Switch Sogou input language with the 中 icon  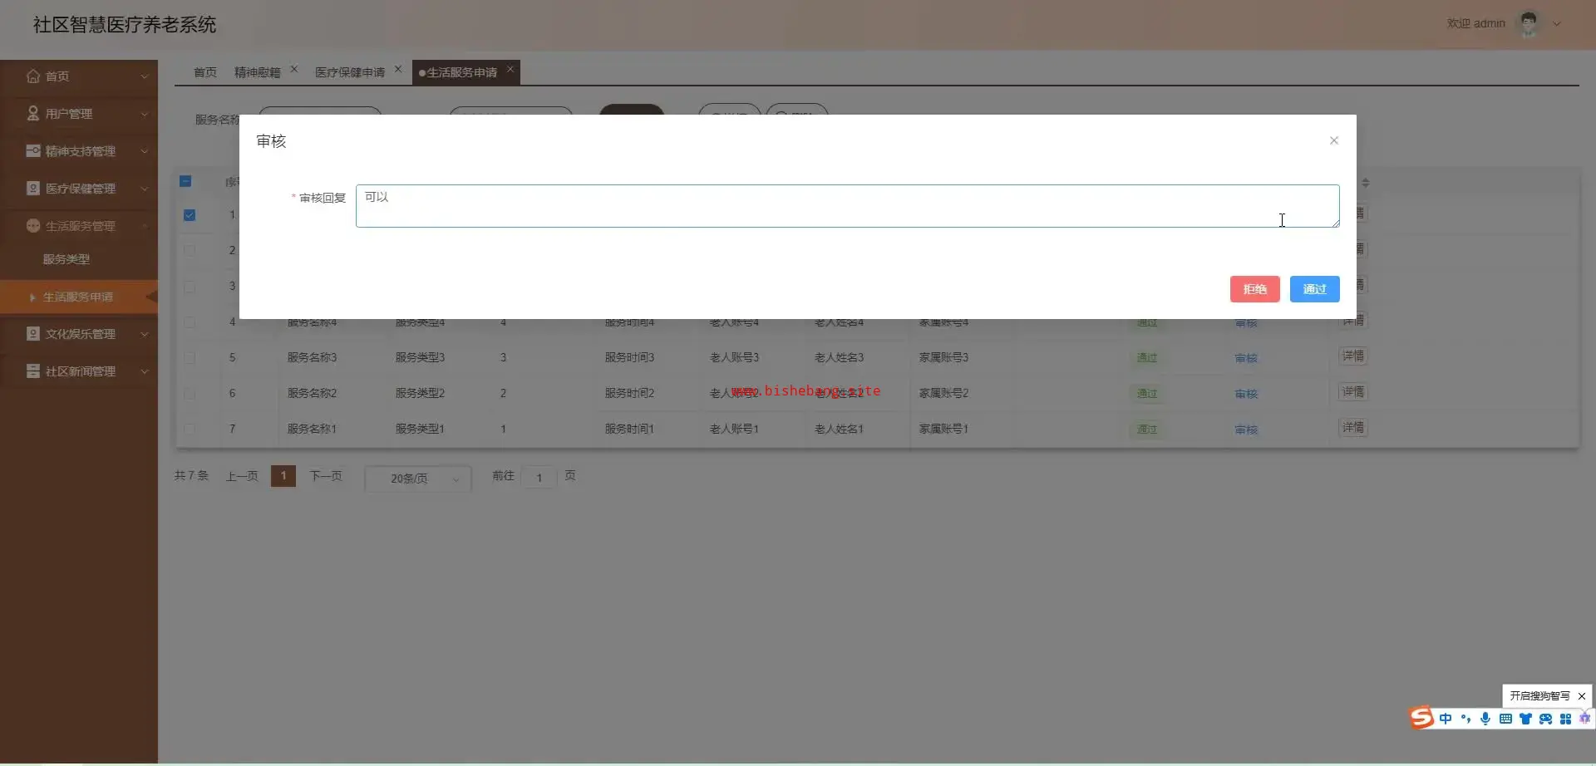(1446, 719)
